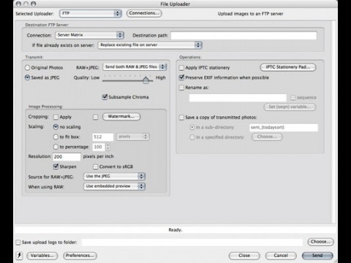
Task: Open the Connections dialog button
Action: click(144, 13)
